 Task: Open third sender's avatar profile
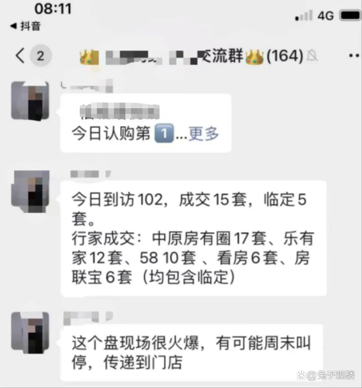(x=30, y=333)
